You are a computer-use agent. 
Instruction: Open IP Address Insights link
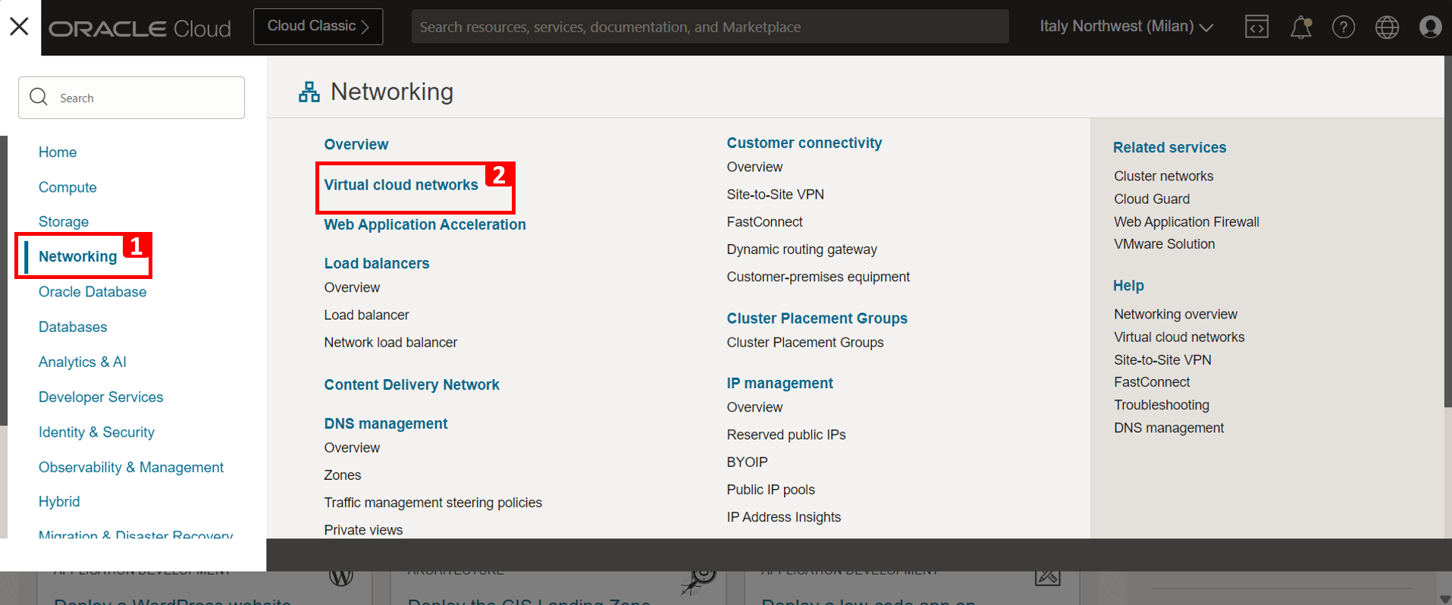(x=783, y=517)
